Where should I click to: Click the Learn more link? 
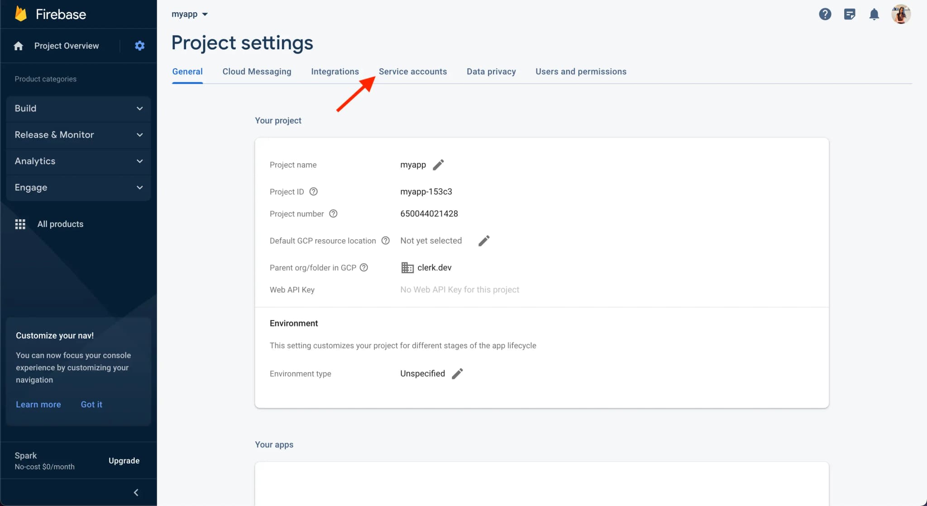pos(38,404)
